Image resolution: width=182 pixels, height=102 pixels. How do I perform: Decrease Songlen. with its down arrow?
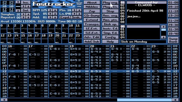[28, 14]
